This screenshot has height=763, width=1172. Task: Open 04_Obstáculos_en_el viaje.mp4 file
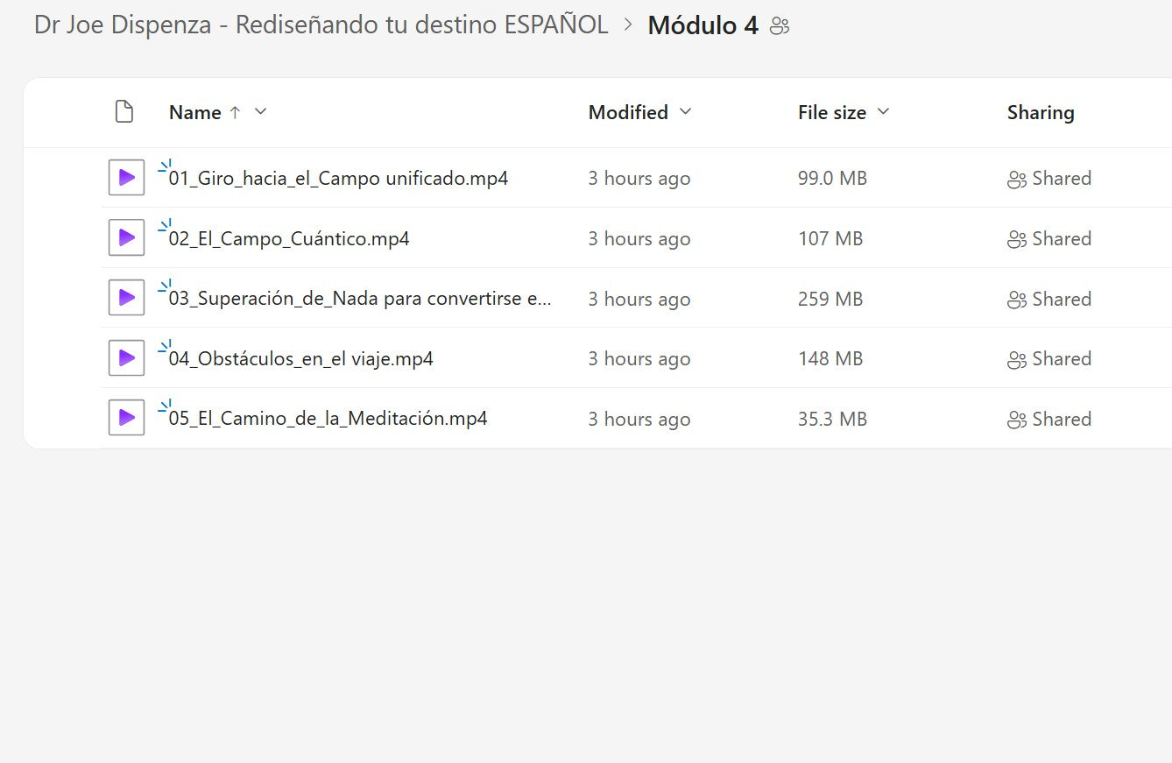(x=300, y=359)
